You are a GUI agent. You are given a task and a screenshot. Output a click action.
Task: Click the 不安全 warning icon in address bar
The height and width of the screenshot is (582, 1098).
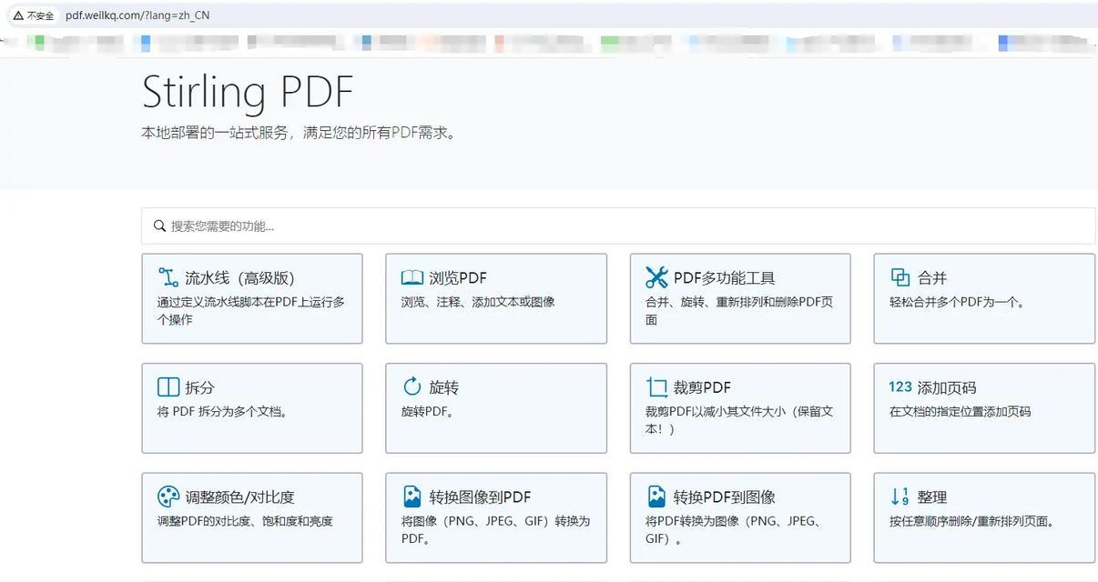point(17,15)
